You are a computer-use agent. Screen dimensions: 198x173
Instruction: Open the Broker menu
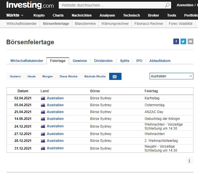coord(153,15)
